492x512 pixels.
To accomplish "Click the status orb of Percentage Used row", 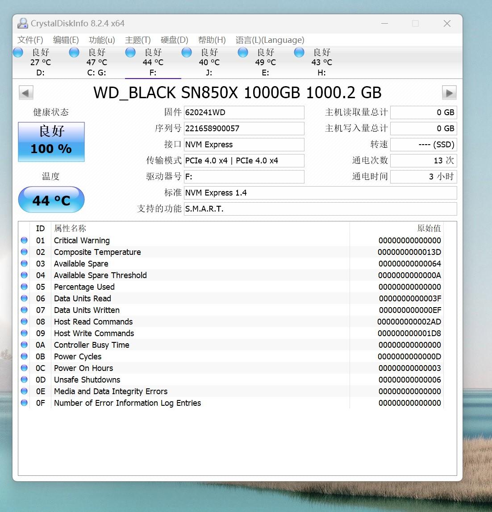I will tap(24, 287).
